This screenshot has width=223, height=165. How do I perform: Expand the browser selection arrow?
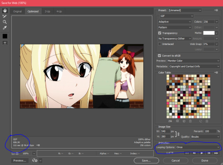[x=40, y=160]
